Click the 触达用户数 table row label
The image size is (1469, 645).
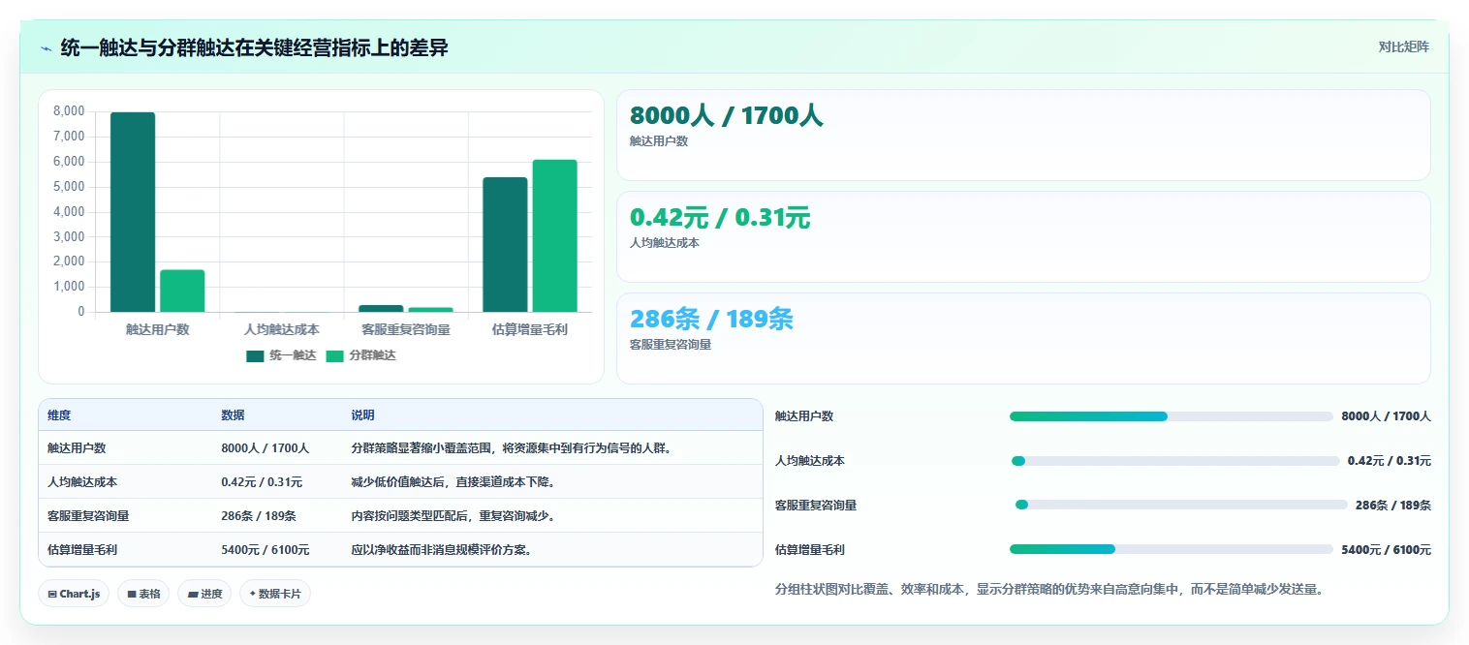(77, 447)
